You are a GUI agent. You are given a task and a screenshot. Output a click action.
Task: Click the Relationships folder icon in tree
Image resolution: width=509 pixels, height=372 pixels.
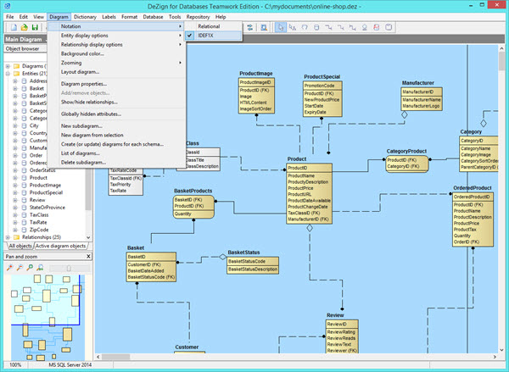[x=16, y=237]
